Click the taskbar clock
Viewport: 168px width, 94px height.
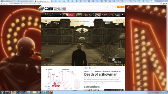point(163,92)
